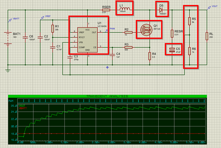
Task: Click the UC1845N part value text
Action: pos(102,26)
